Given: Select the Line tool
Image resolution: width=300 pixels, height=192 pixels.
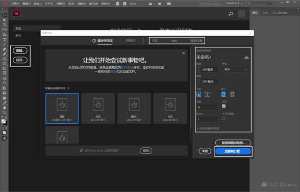Looking at the screenshot, I should 5,44.
